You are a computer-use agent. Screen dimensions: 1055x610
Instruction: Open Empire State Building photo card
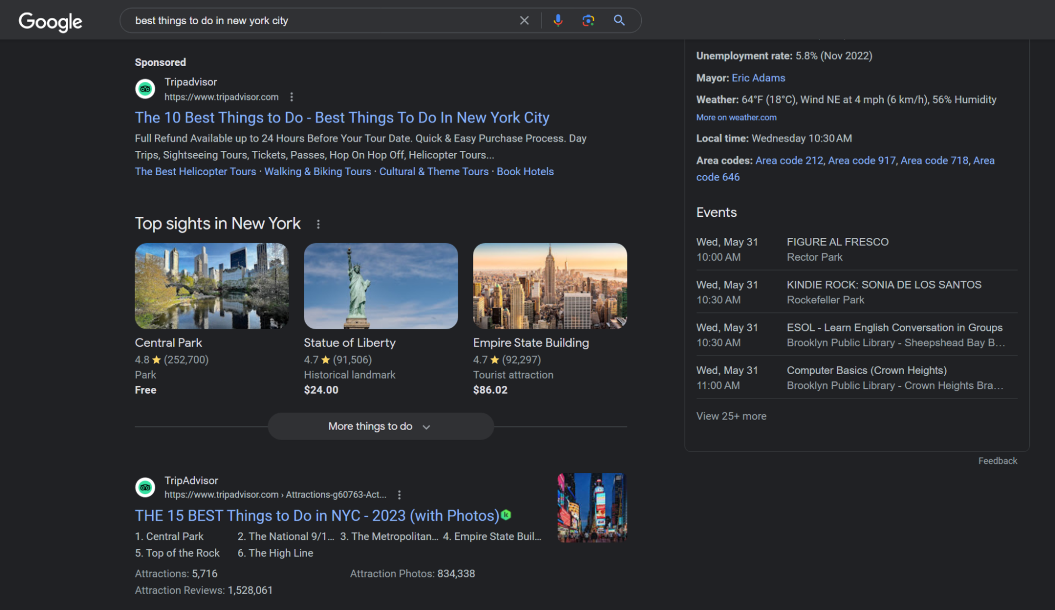[550, 286]
